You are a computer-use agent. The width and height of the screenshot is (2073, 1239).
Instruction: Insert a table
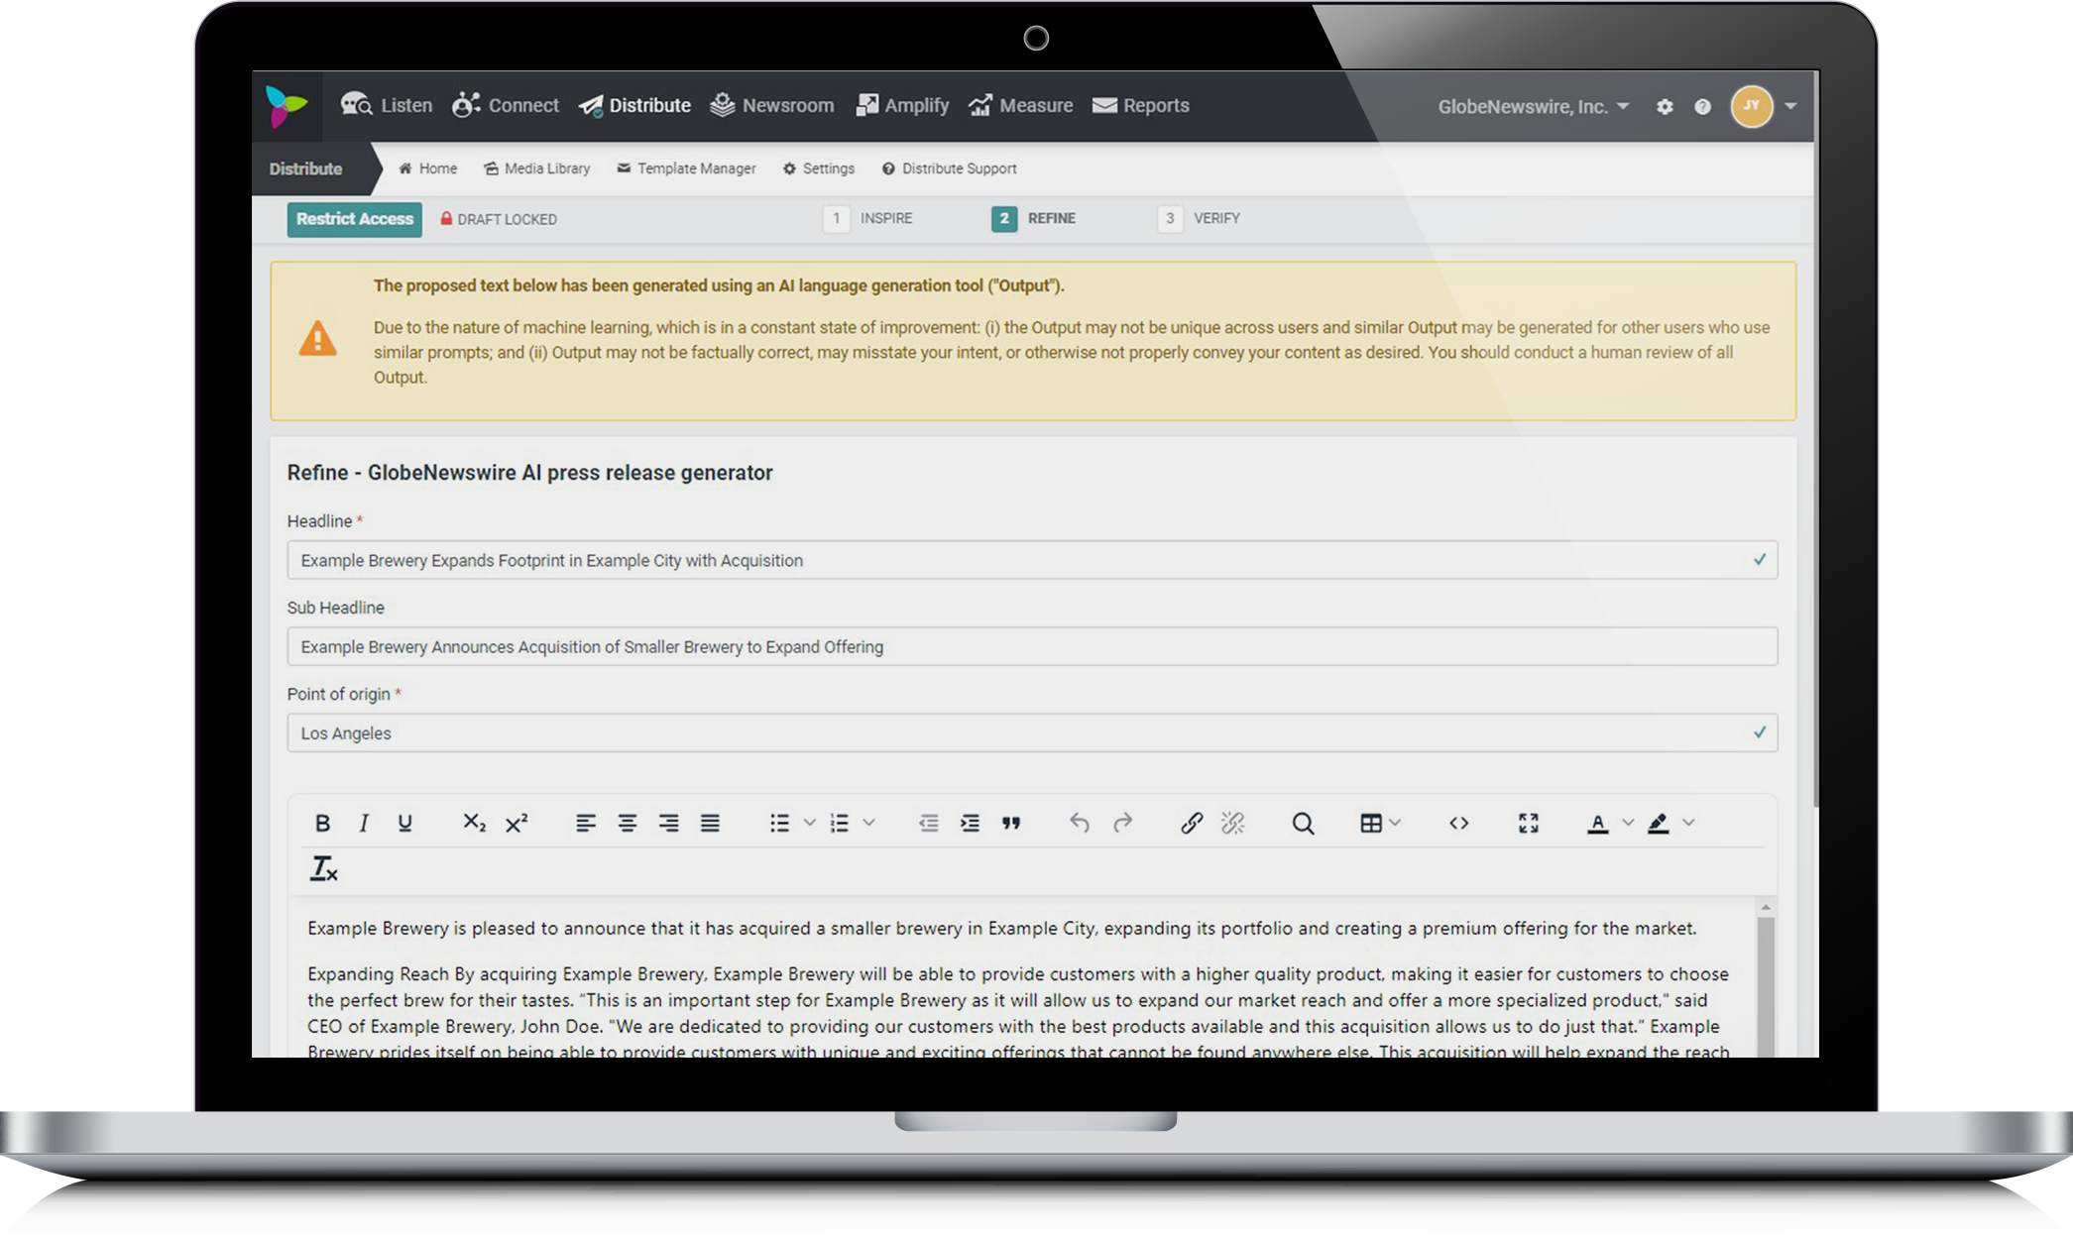pos(1371,823)
